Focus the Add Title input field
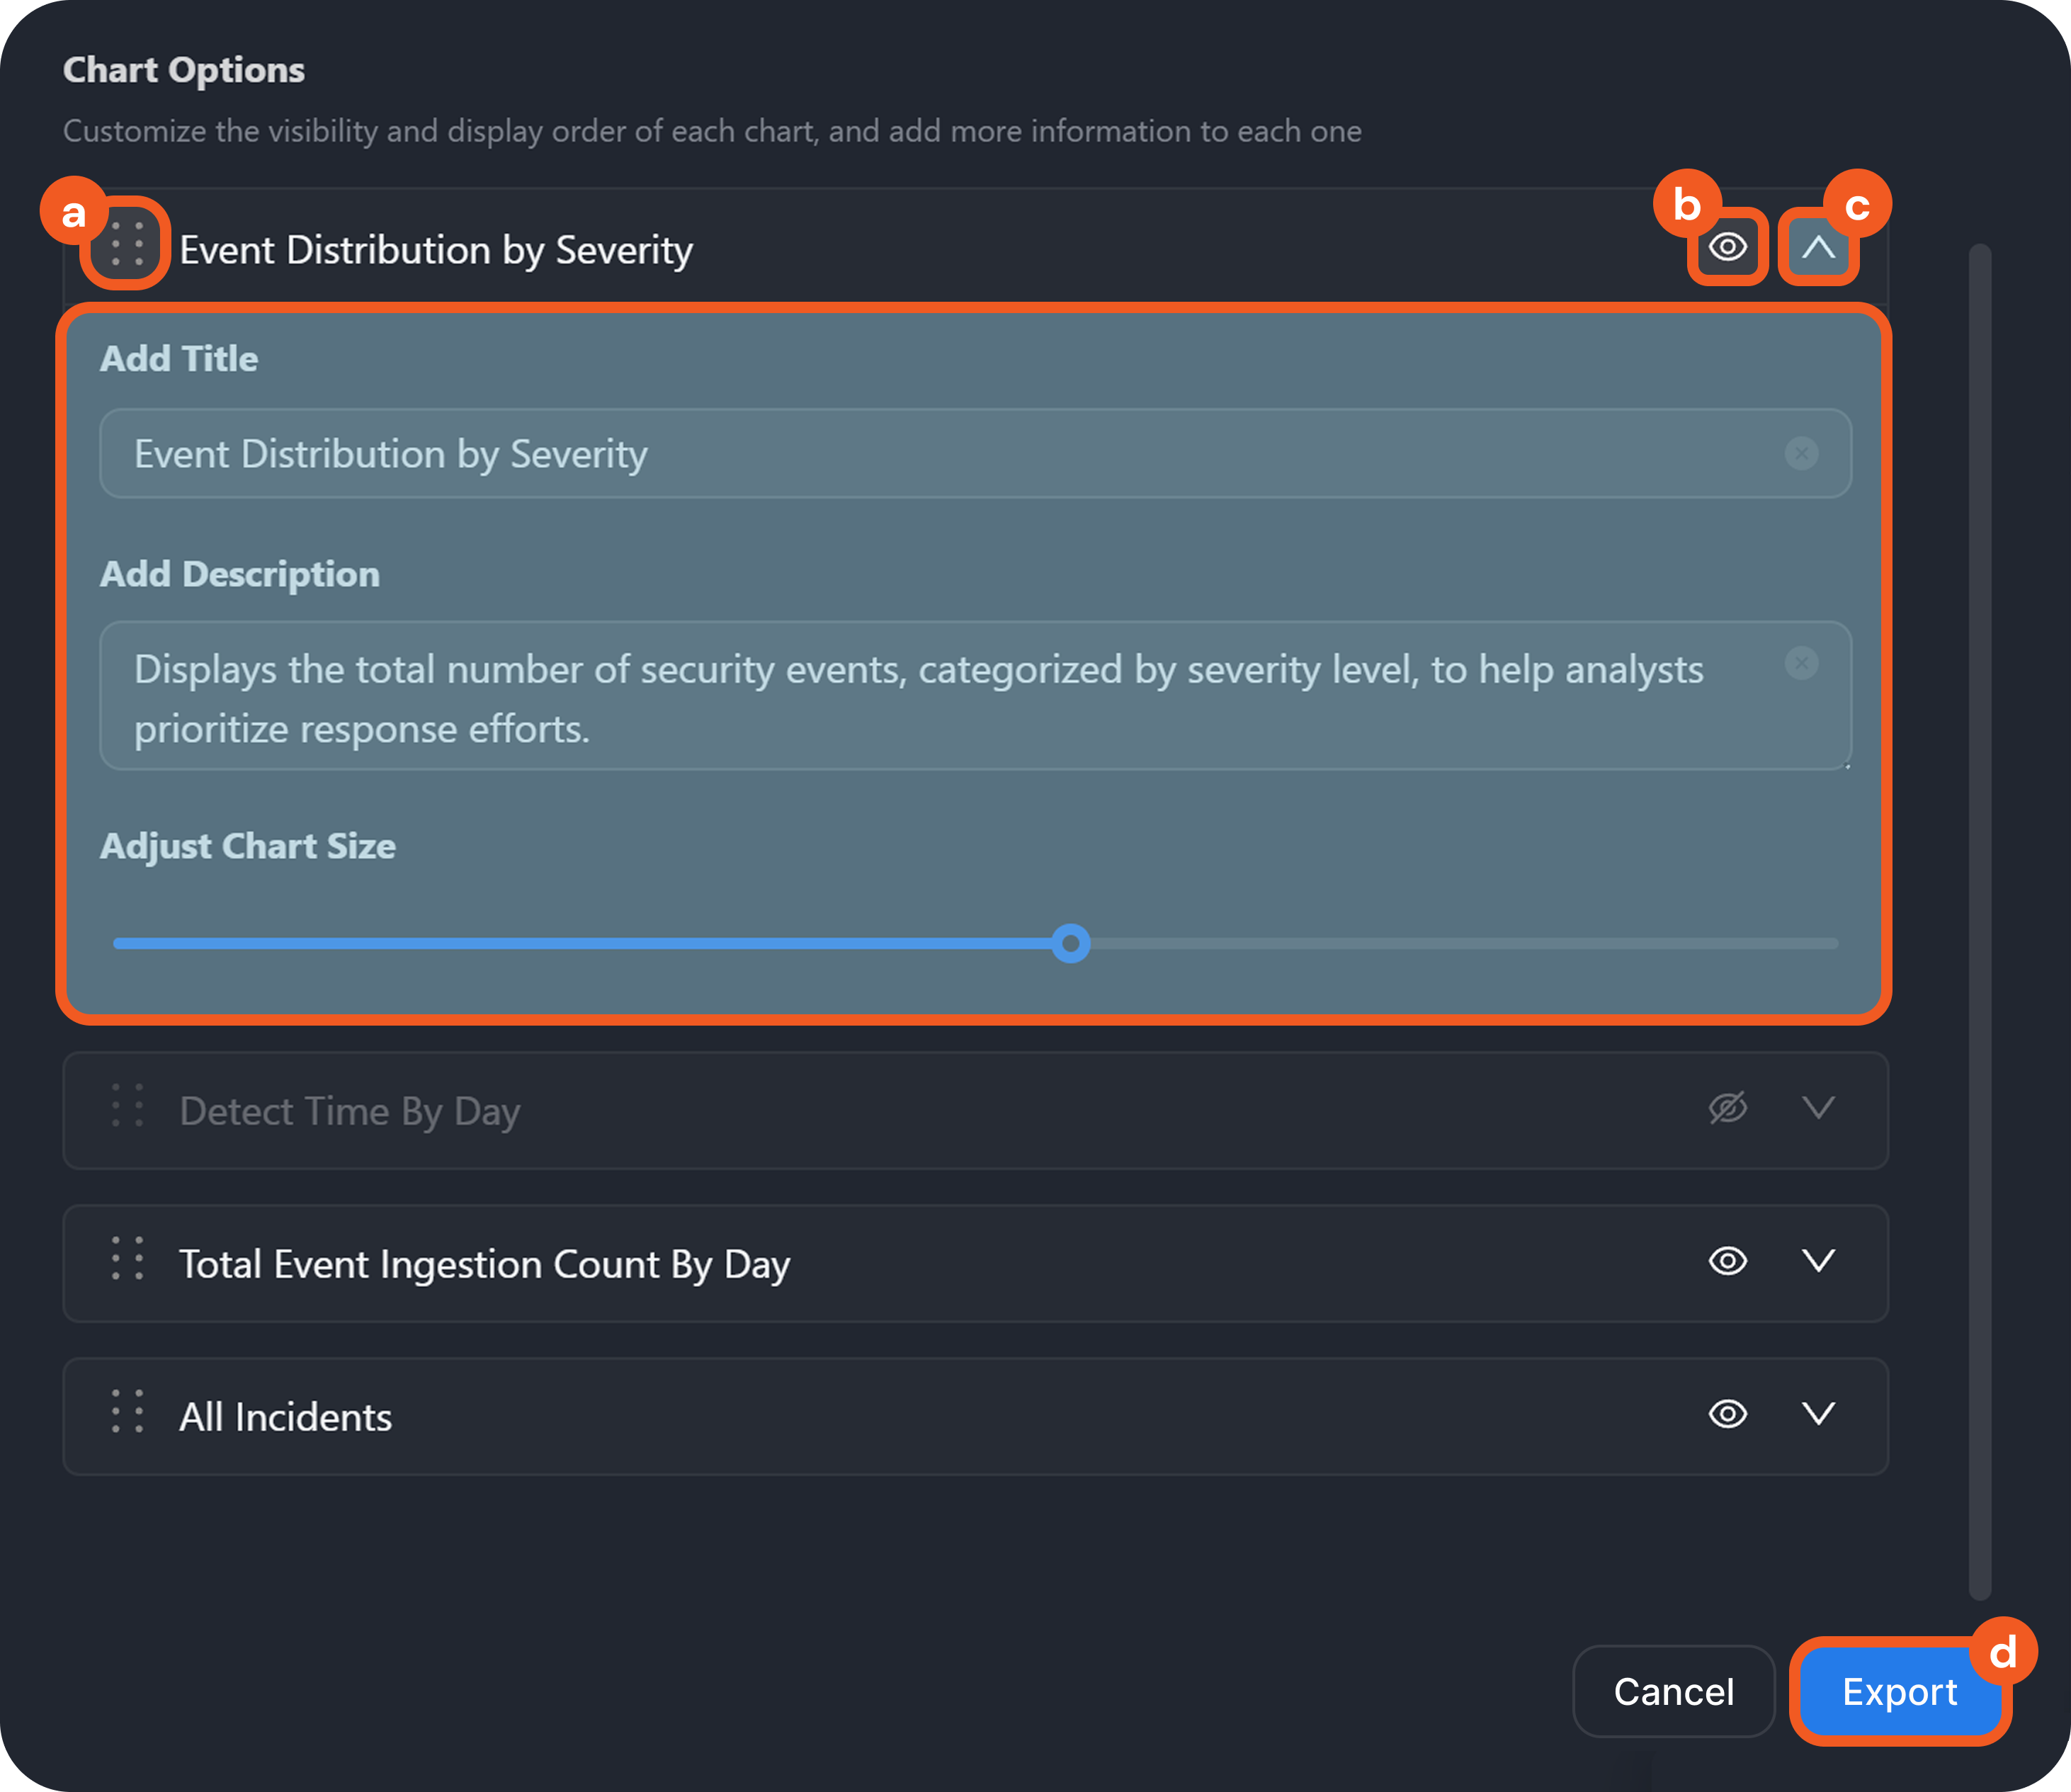The width and height of the screenshot is (2071, 1792). coord(900,454)
